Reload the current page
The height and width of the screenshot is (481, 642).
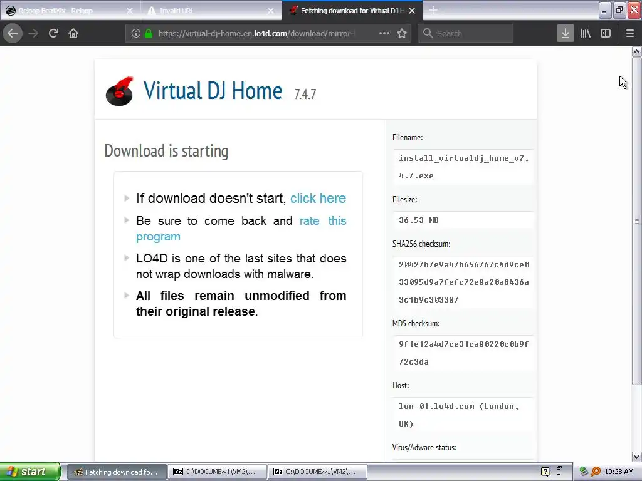tap(54, 34)
